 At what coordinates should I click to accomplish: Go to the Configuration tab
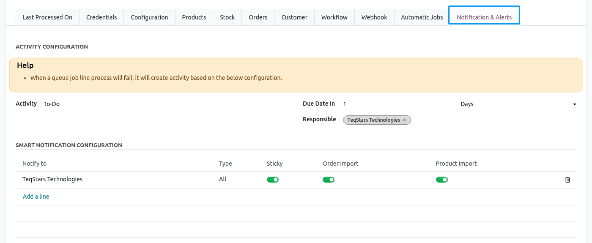pyautogui.click(x=149, y=17)
